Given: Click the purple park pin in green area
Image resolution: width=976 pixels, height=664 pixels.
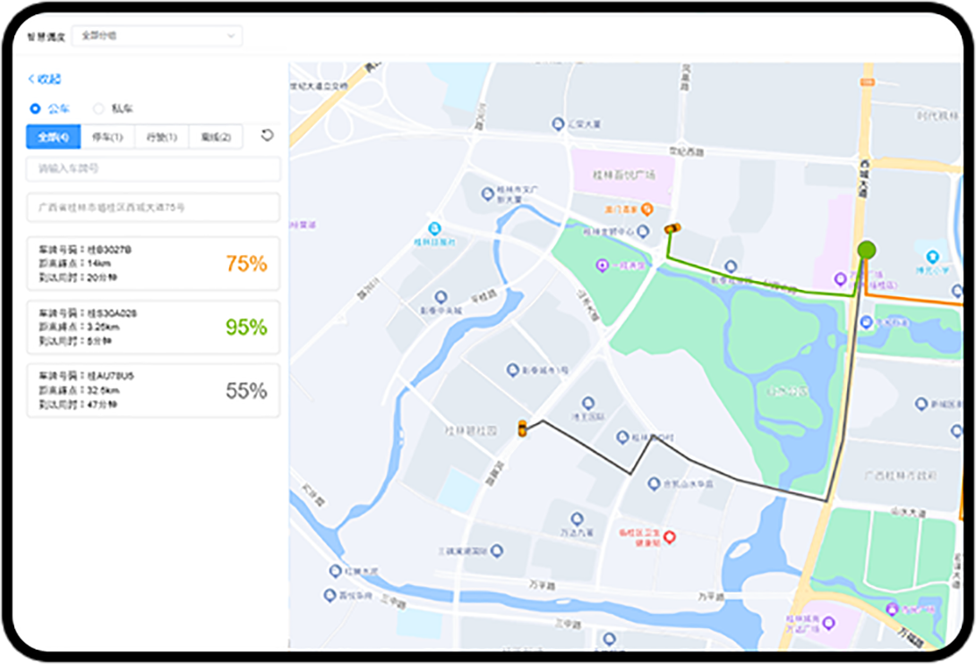Looking at the screenshot, I should pyautogui.click(x=602, y=266).
